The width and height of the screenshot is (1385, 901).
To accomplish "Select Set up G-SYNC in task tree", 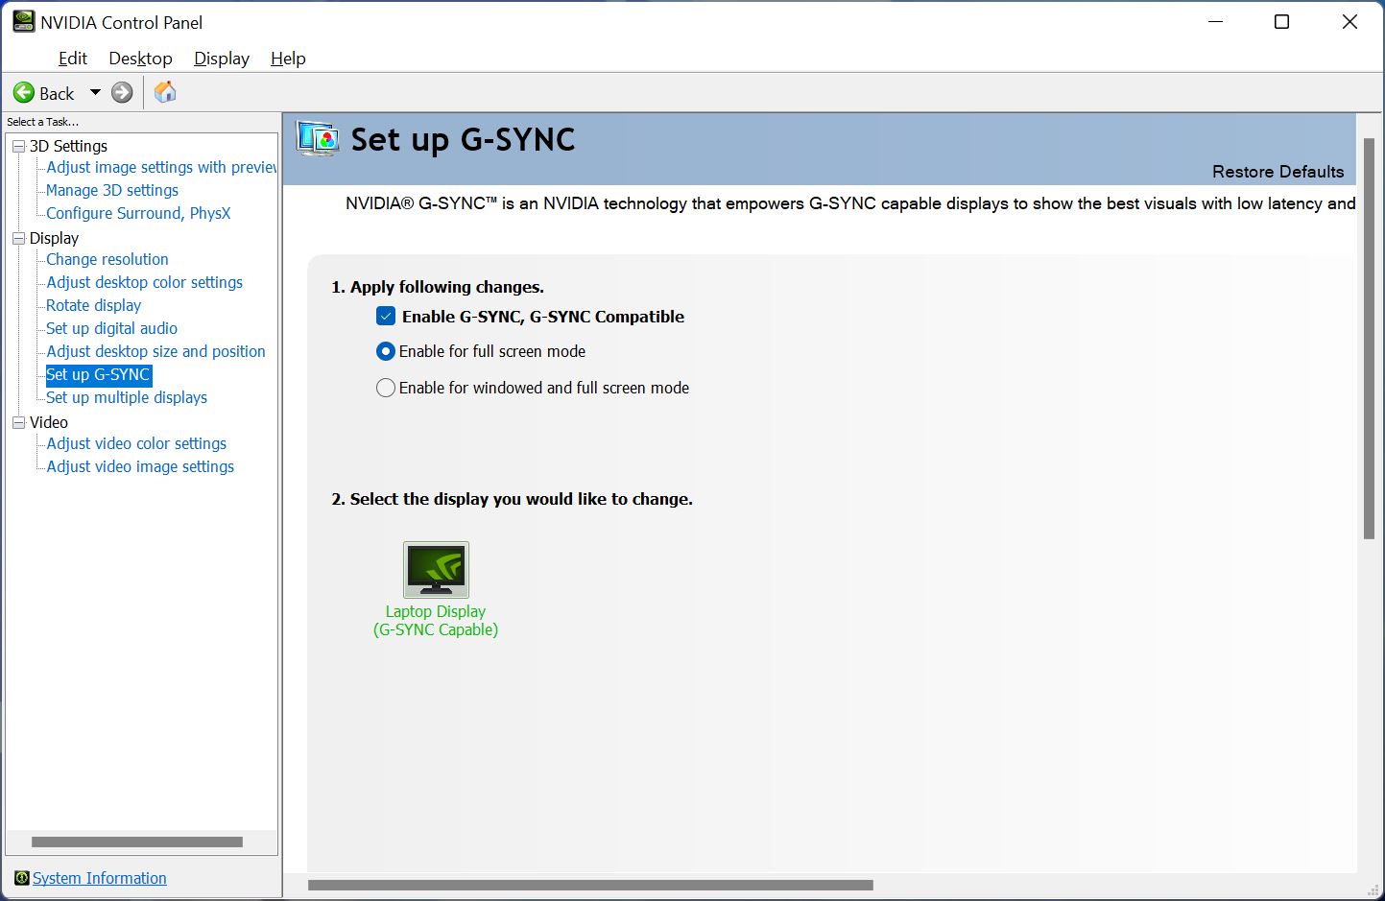I will coord(99,374).
